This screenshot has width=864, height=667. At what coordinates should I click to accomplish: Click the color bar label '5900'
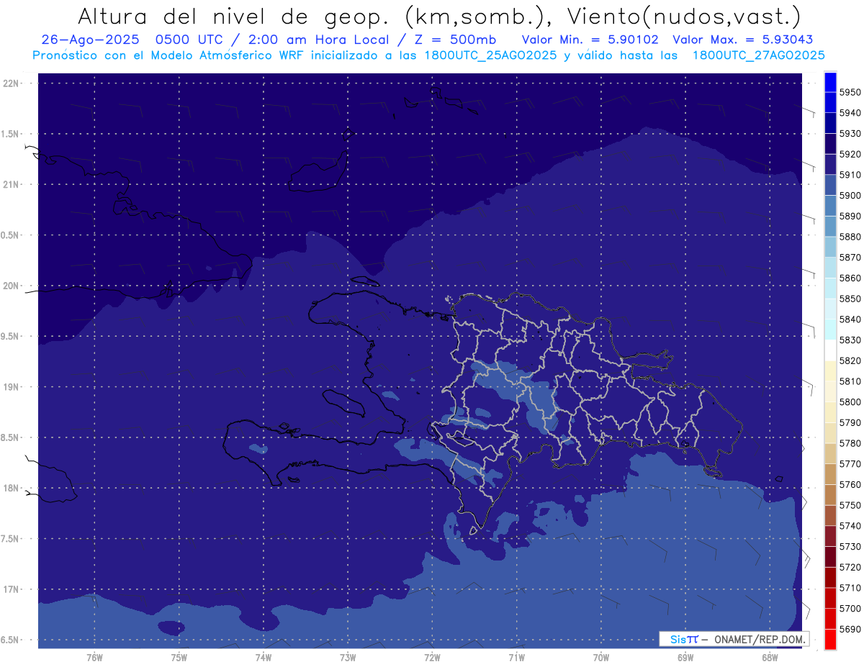[x=850, y=196]
